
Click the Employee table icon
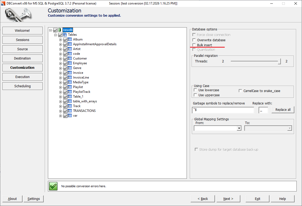(70, 63)
